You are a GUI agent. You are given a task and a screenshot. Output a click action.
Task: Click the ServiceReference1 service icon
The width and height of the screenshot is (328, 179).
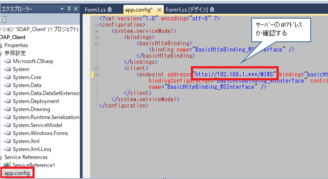click(8, 165)
